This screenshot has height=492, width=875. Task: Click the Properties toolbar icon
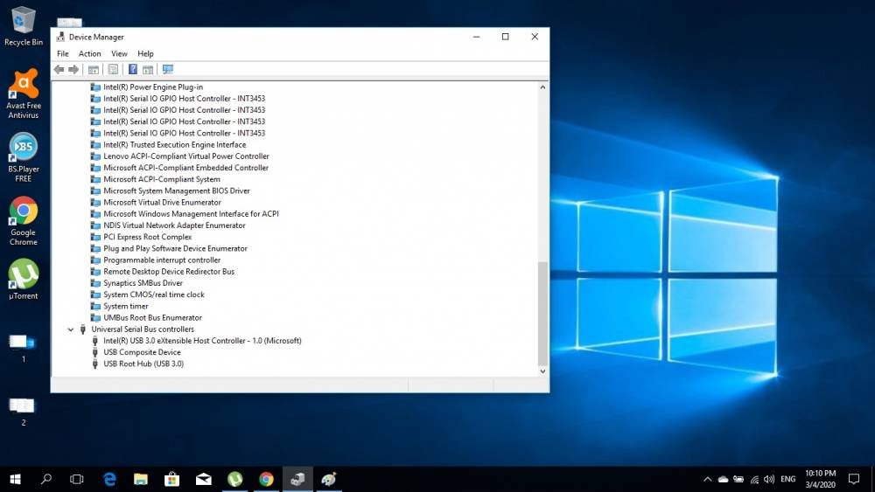pos(113,70)
